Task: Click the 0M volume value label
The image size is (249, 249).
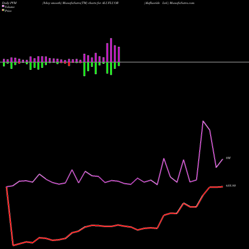Action: [228, 158]
